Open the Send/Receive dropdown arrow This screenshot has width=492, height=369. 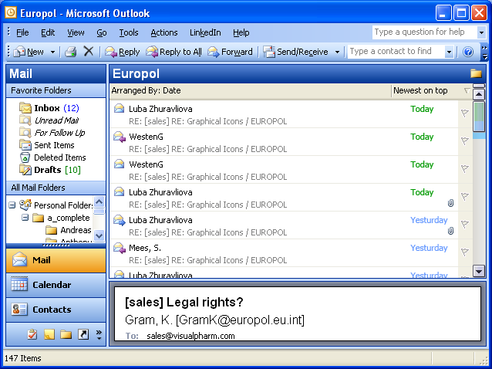(337, 52)
